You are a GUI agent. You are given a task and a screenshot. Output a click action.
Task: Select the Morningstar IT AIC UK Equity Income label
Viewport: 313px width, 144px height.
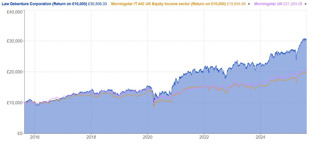[168, 4]
